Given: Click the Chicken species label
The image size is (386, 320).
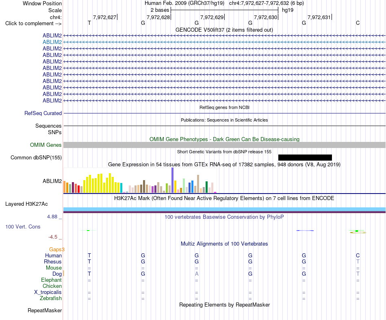Looking at the screenshot, I should (52, 286).
